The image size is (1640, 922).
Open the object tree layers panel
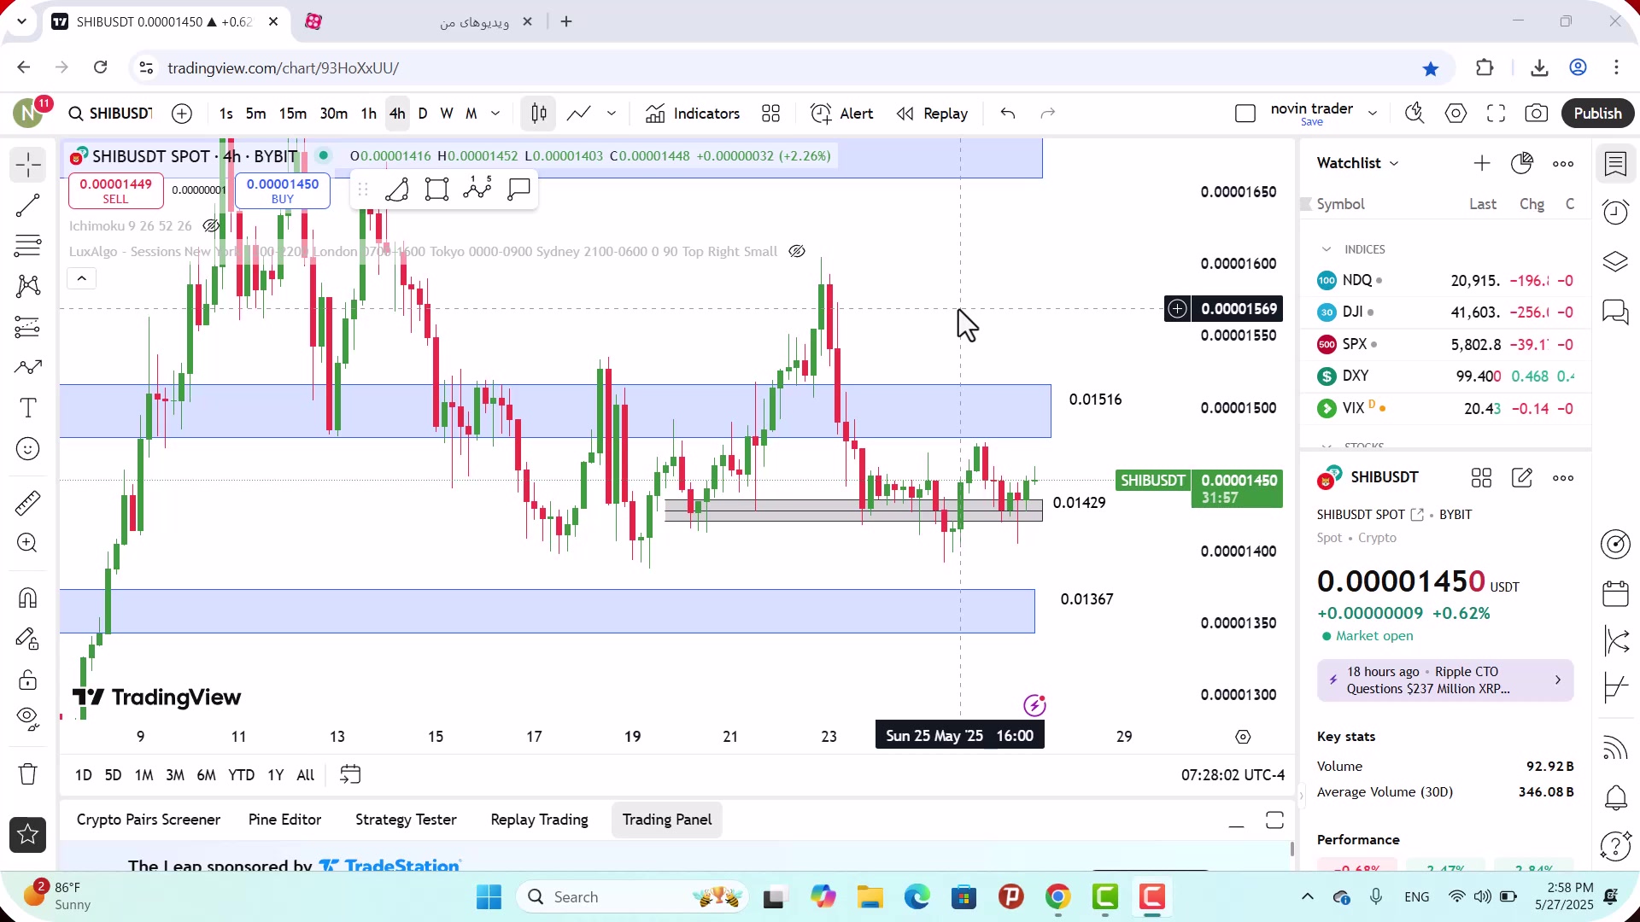click(1616, 261)
